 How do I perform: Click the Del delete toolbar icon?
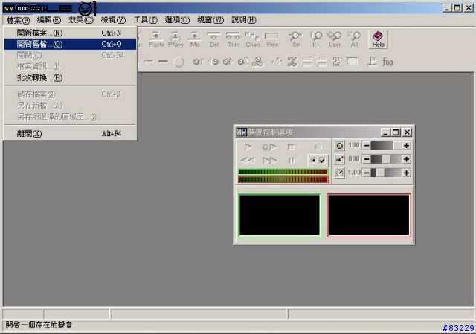(x=213, y=39)
